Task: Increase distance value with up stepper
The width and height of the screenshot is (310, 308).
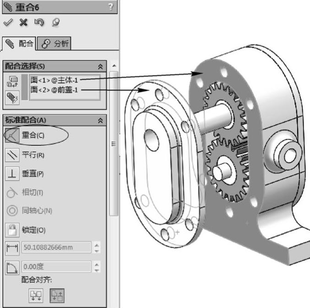Action: (x=97, y=245)
